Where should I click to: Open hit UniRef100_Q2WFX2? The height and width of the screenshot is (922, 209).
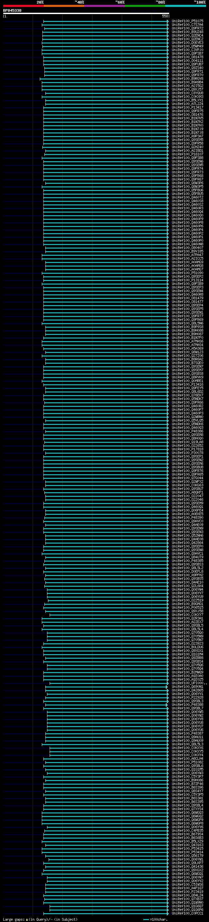(187, 482)
